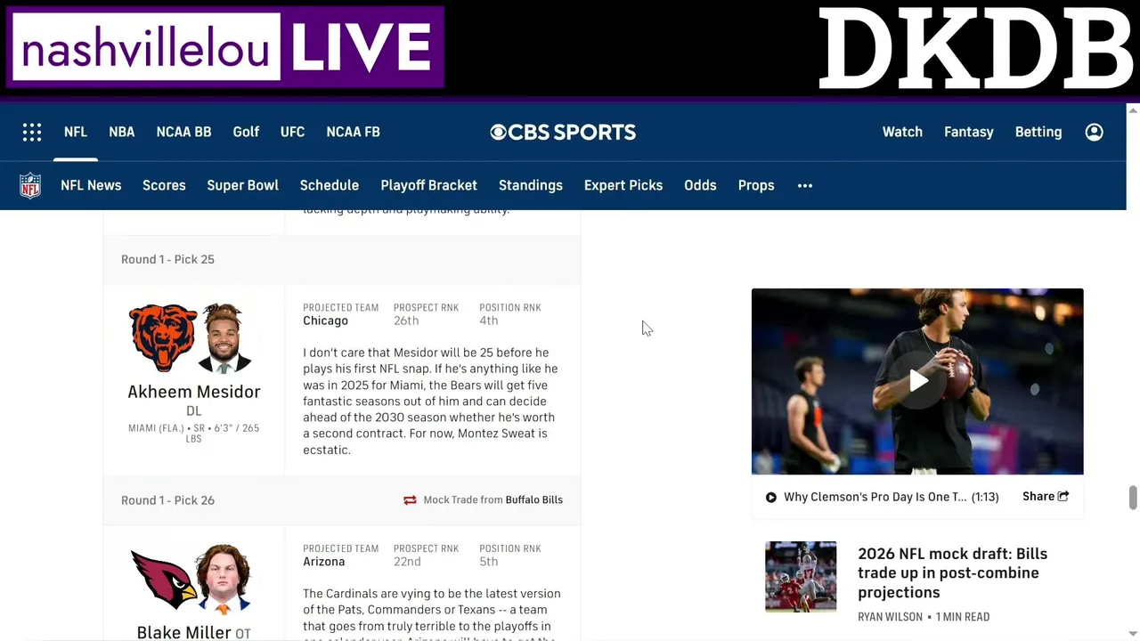View the Standings page

pyautogui.click(x=531, y=185)
